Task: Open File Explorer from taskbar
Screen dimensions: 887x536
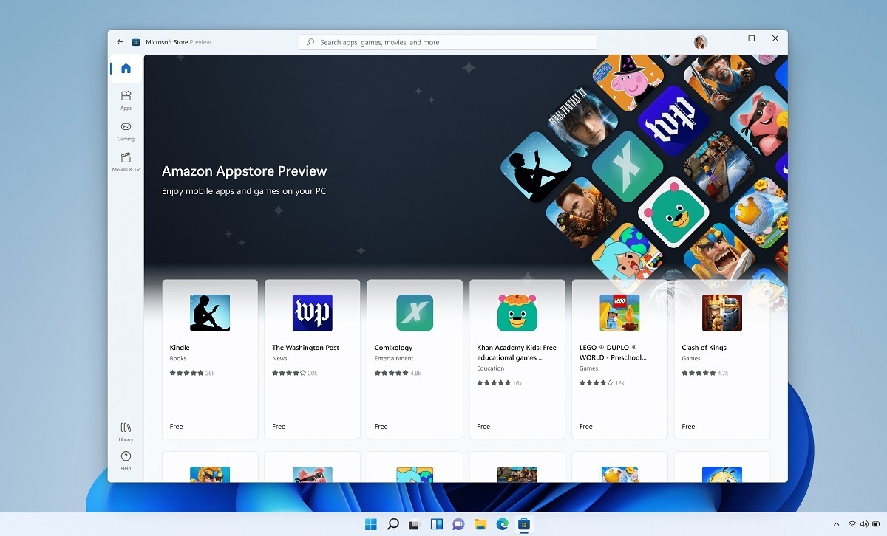Action: click(480, 524)
